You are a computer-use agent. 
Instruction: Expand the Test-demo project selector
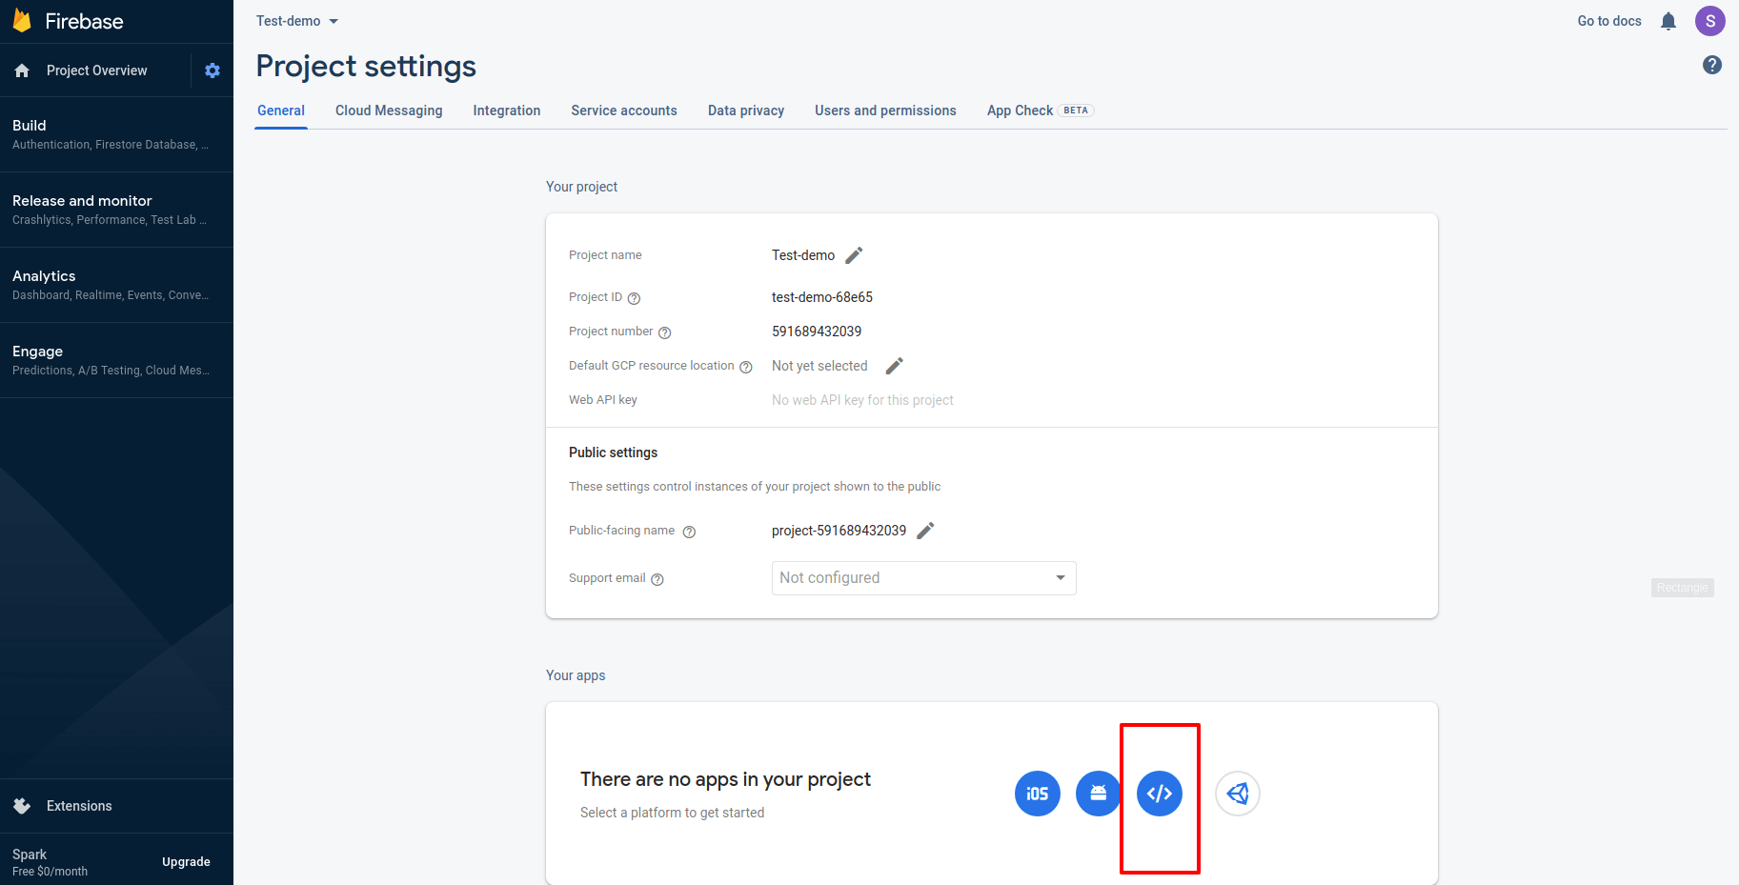[296, 21]
